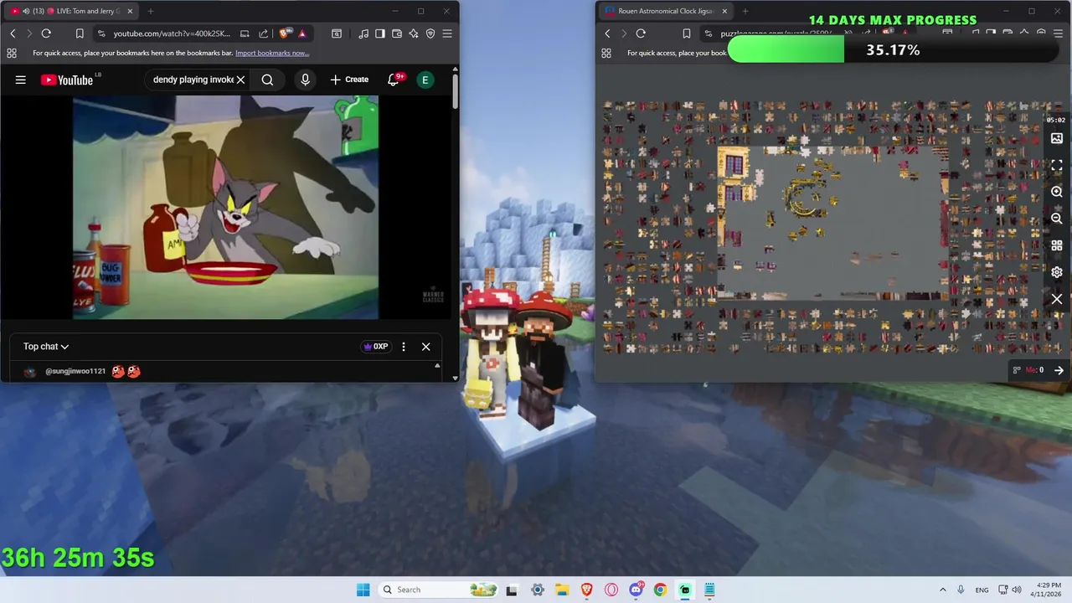This screenshot has height=603, width=1072.
Task: Open the Brave main menu in YouTube window
Action: tap(447, 33)
